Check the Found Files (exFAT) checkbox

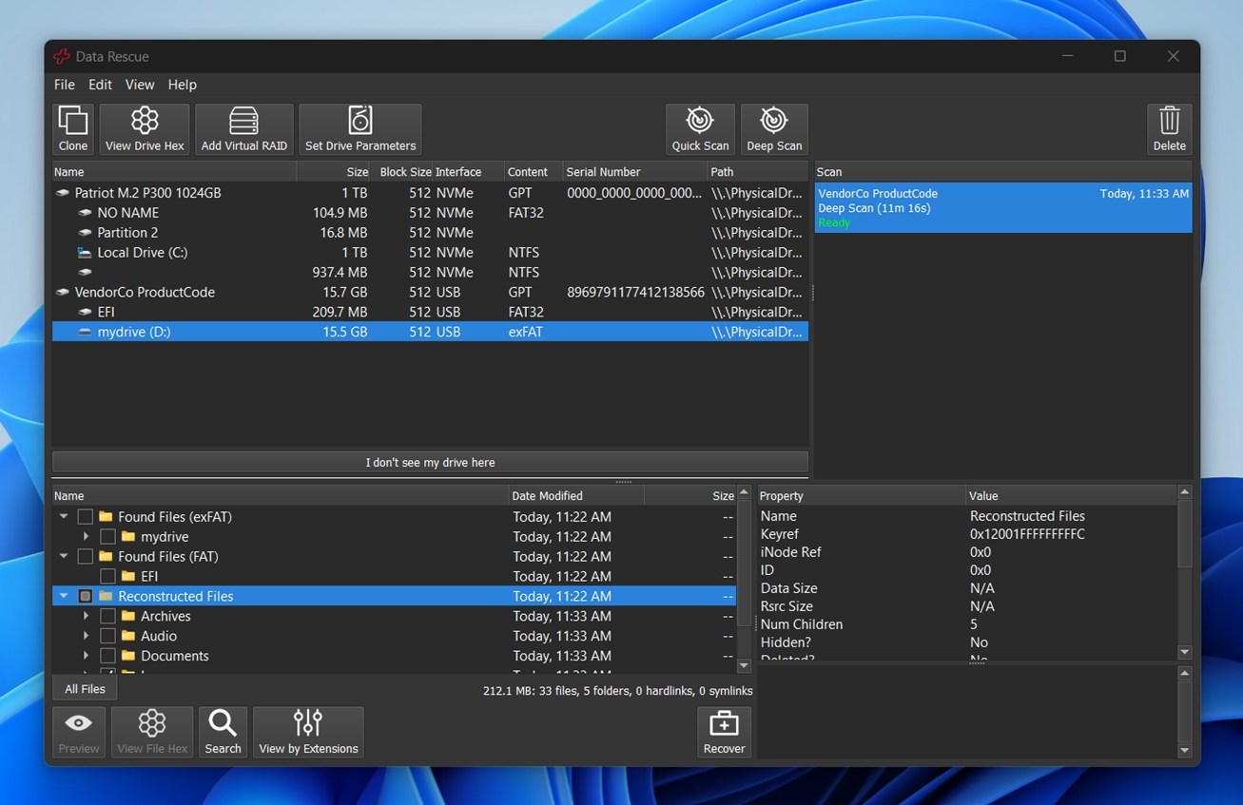coord(84,516)
